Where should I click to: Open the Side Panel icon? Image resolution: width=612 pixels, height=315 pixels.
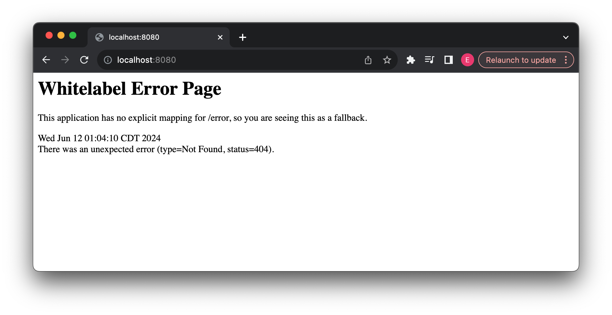[448, 60]
